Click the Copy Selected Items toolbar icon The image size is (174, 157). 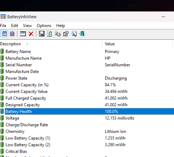(x=58, y=34)
